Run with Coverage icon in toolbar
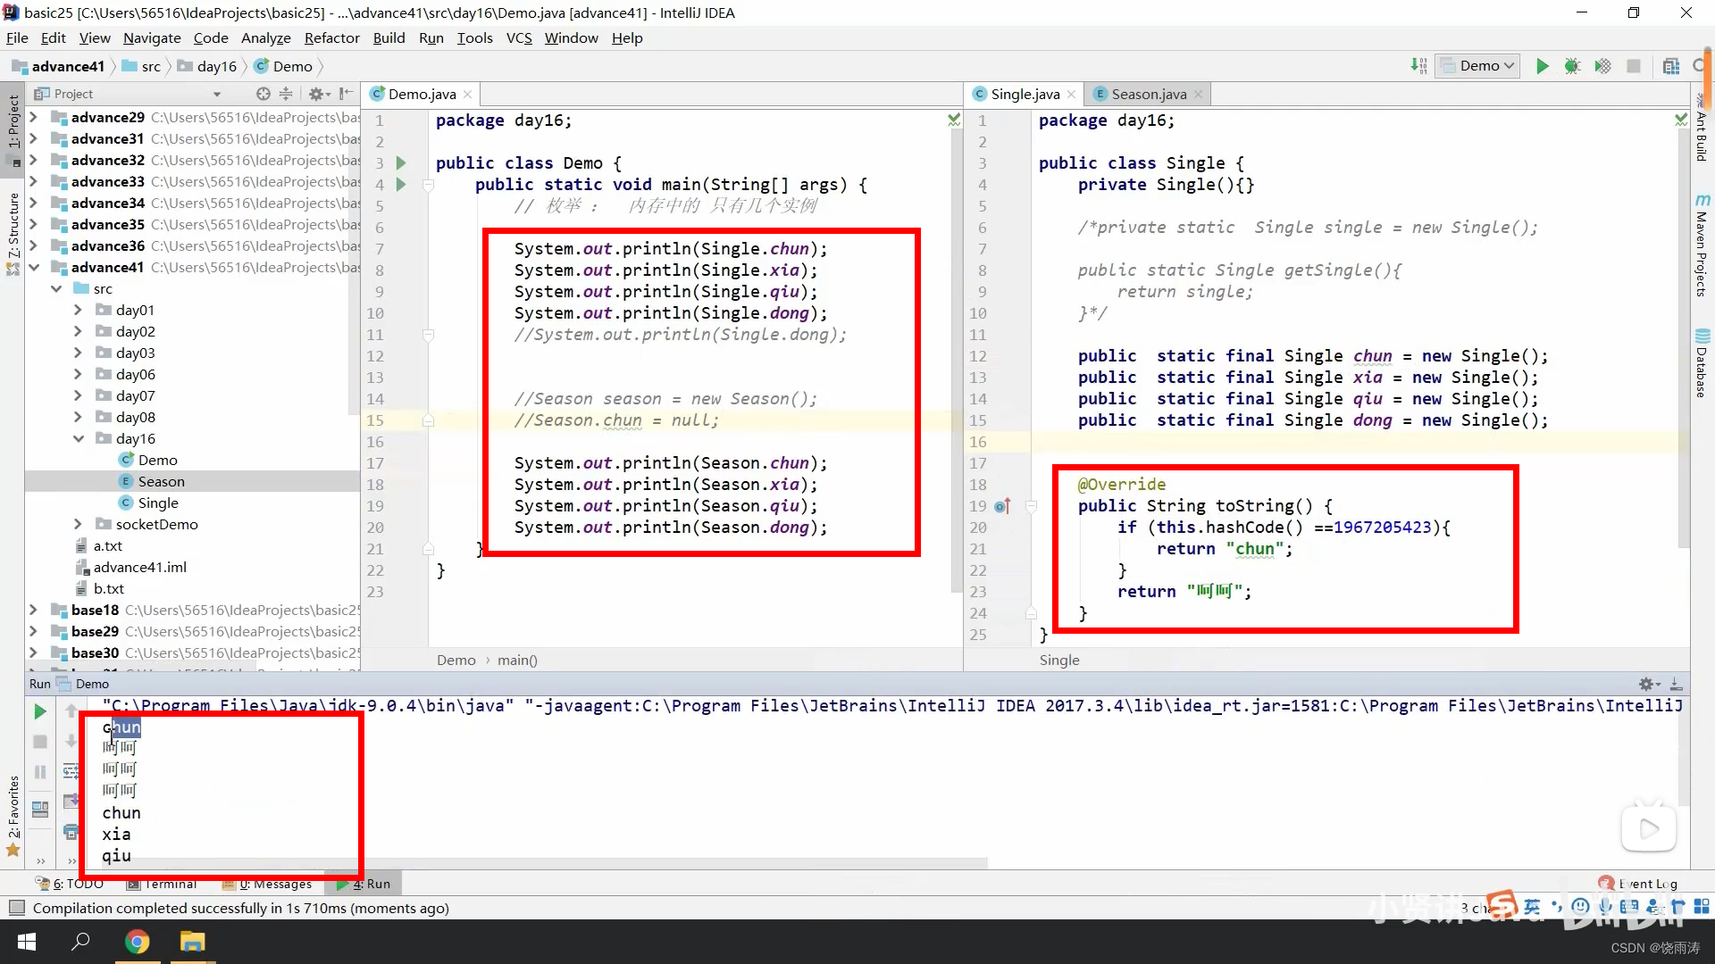The image size is (1715, 964). pyautogui.click(x=1603, y=66)
